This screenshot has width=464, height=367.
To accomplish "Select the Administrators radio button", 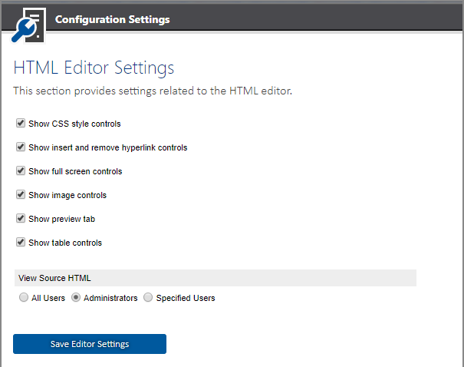I will (76, 297).
